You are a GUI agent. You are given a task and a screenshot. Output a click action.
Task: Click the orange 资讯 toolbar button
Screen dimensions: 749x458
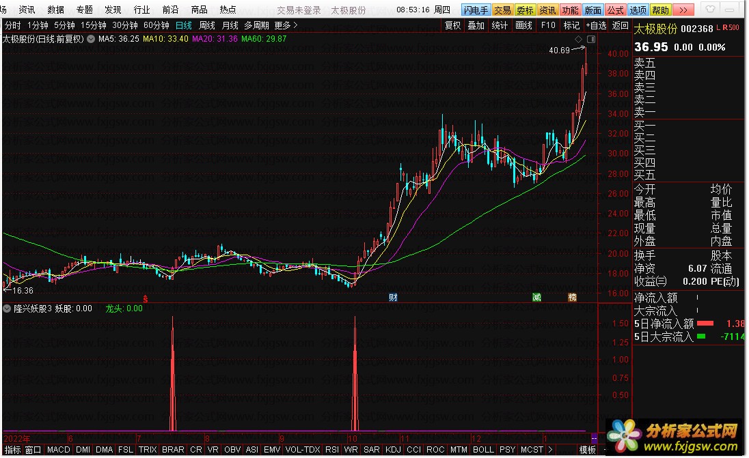tap(547, 10)
